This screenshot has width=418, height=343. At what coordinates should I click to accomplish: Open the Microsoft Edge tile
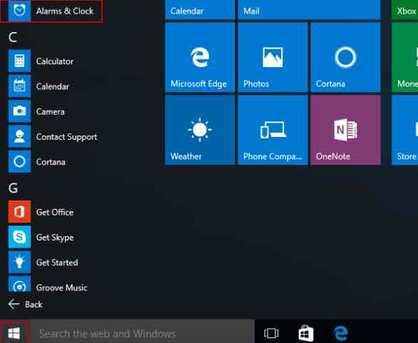point(200,57)
